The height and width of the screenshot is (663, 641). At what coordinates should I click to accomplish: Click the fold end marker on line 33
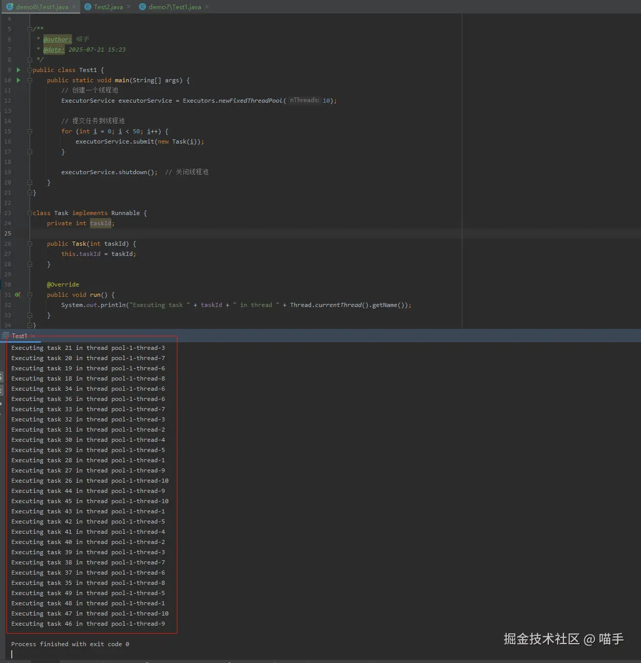(30, 315)
